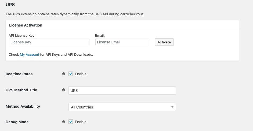The width and height of the screenshot is (253, 131).
Task: Focus the API License Key field
Action: click(49, 42)
